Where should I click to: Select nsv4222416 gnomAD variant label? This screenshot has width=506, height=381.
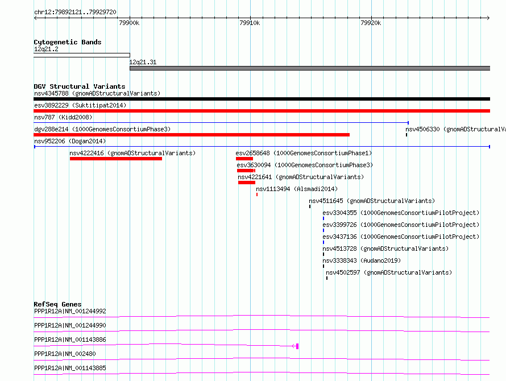(x=132, y=153)
